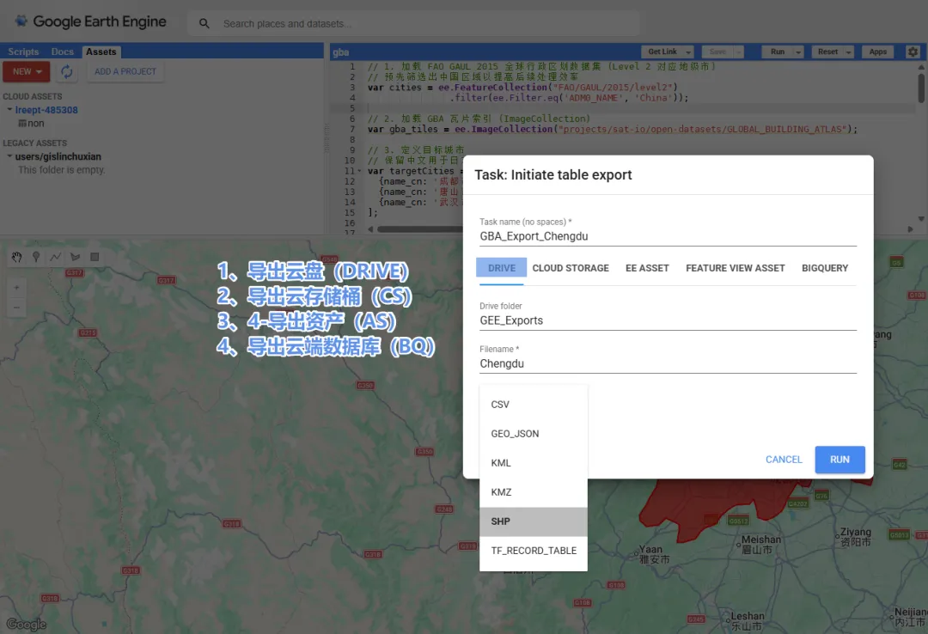
Task: Edit the Task name field
Action: [668, 236]
